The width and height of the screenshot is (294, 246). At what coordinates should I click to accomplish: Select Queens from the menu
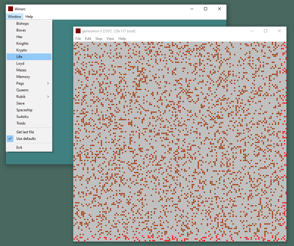(29, 90)
